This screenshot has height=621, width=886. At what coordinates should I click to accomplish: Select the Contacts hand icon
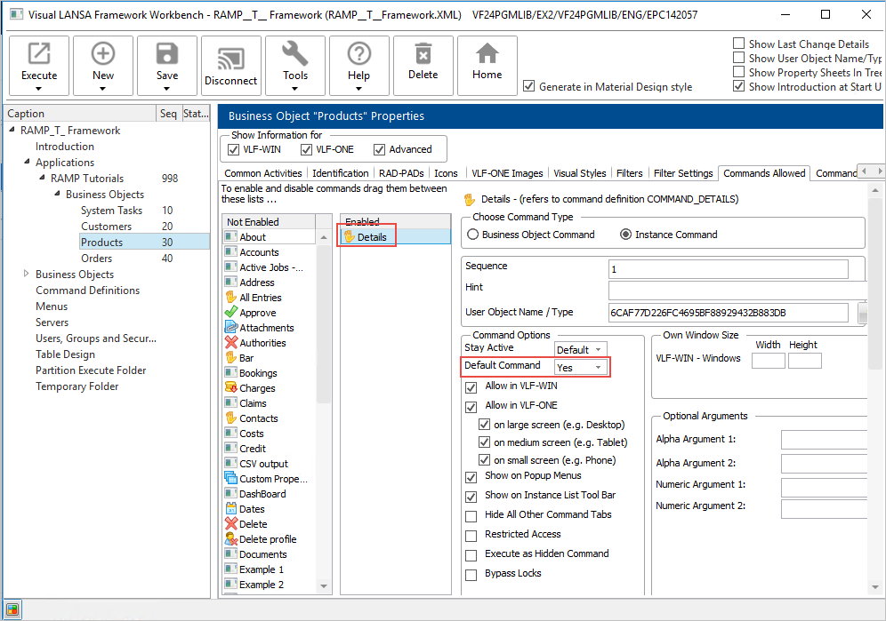[231, 418]
